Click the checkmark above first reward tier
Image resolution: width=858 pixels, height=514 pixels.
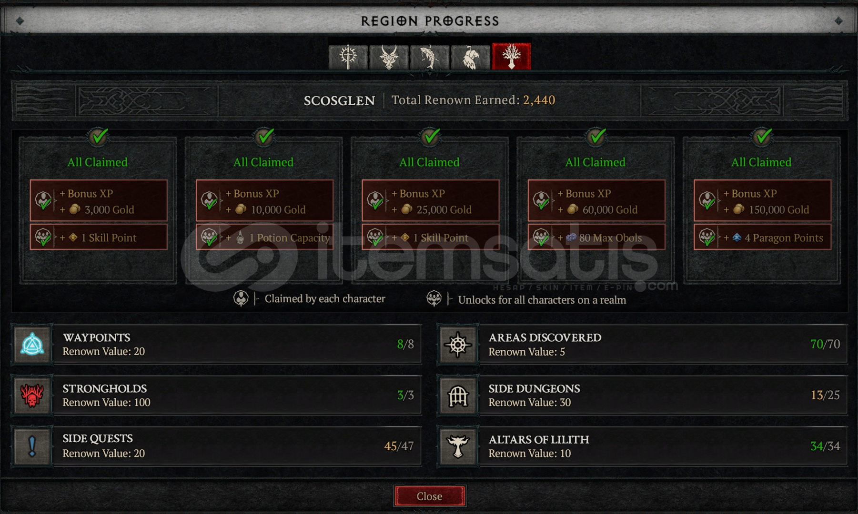(98, 137)
